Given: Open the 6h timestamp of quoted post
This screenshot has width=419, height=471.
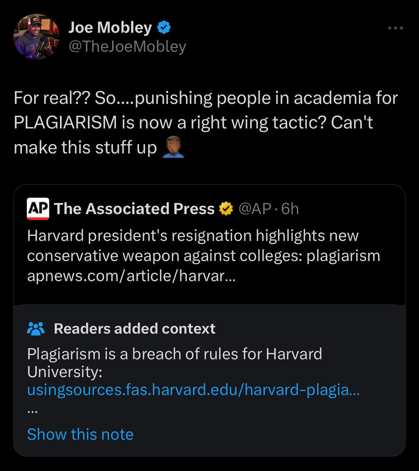Looking at the screenshot, I should click(290, 209).
